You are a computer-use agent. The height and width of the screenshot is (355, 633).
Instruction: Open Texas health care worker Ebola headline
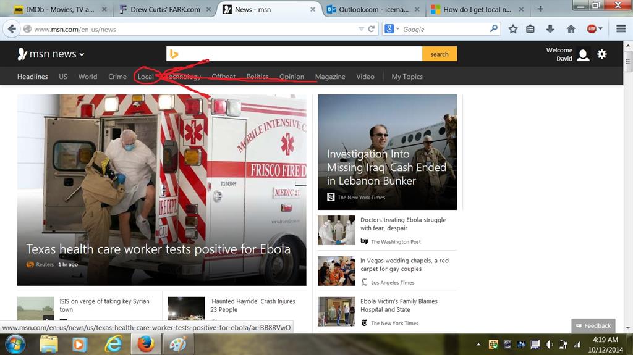point(158,249)
